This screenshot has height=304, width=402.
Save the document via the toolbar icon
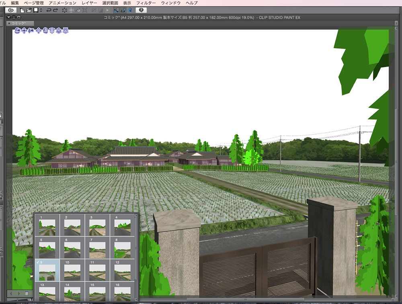tap(36, 10)
